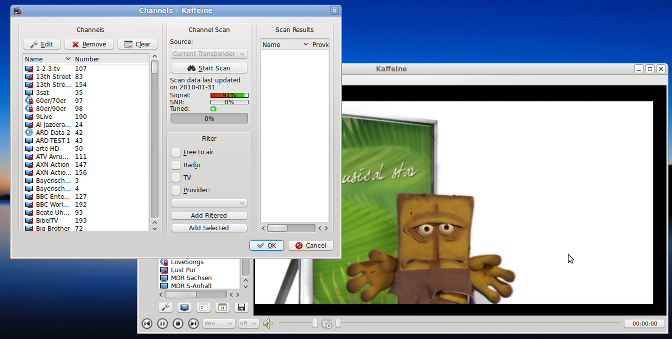The image size is (672, 339).
Task: Sort Channels list by the Name column
Action: (48, 59)
